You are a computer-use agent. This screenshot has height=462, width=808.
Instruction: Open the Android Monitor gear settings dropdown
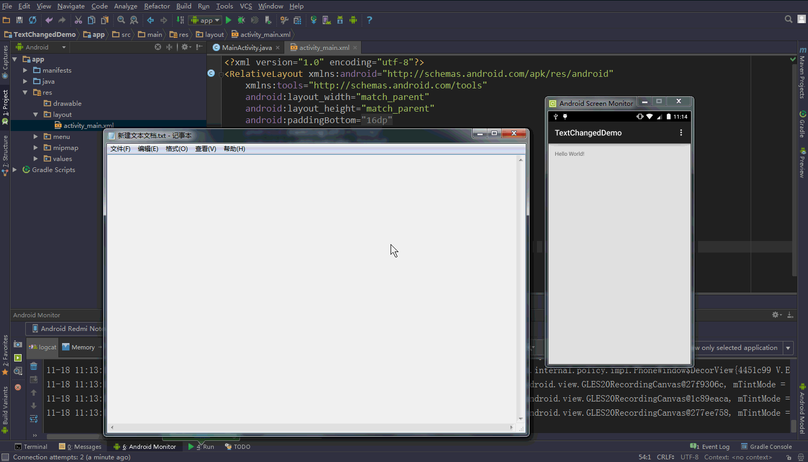776,315
